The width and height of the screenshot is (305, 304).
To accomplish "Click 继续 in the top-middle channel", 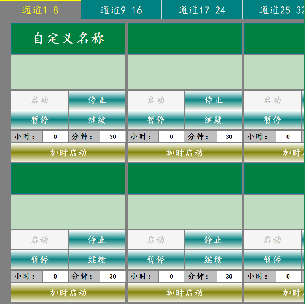I will click(x=213, y=119).
